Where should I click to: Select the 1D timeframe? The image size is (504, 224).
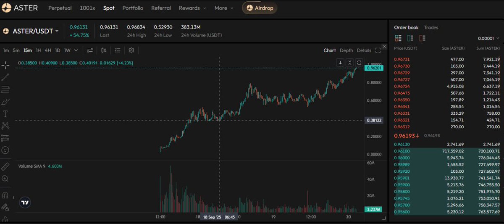58,50
